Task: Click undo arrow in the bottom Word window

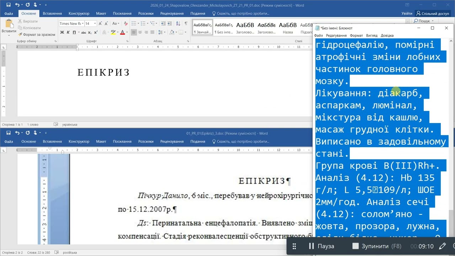Action: (x=17, y=133)
